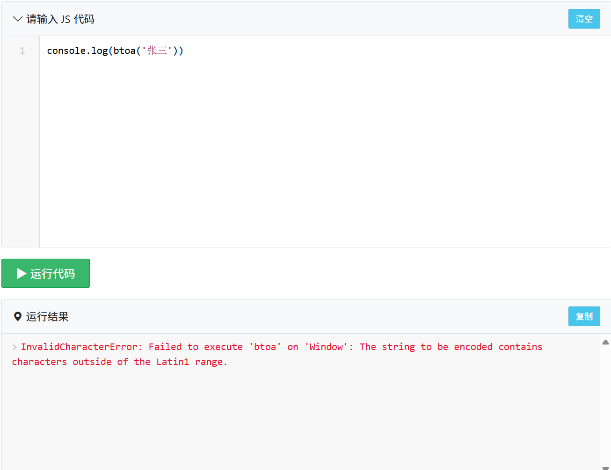611x470 pixels.
Task: Click the play triangle icon in run button
Action: (22, 273)
